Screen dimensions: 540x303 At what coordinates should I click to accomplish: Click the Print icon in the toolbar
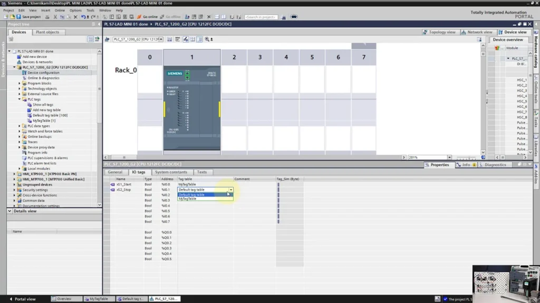click(x=47, y=17)
